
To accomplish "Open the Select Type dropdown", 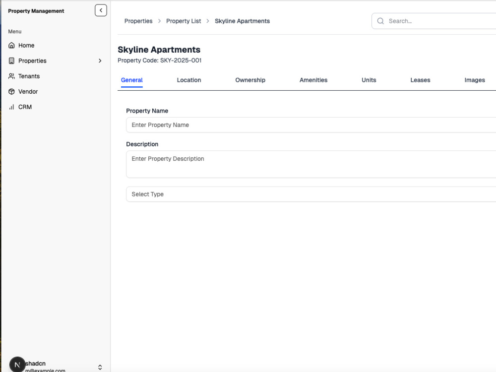I will click(311, 194).
